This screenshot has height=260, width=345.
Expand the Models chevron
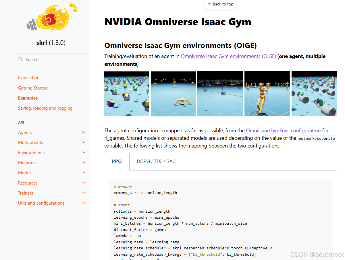tap(84, 172)
